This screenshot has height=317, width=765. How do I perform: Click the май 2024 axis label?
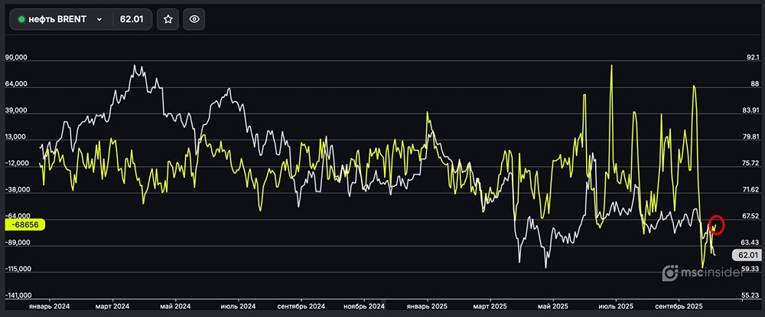(175, 307)
